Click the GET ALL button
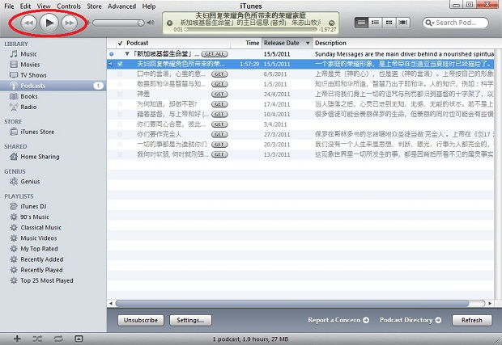 (215, 54)
